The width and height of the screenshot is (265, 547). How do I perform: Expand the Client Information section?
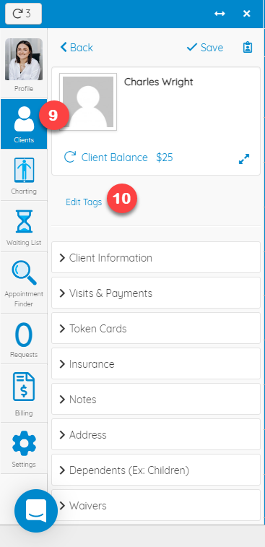tap(156, 257)
